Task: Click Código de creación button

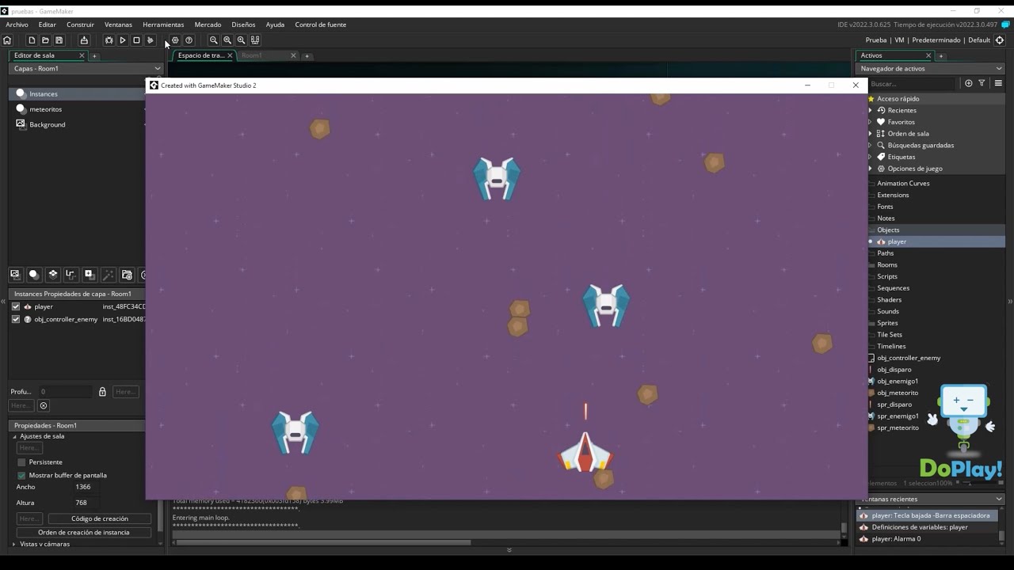Action: point(100,519)
